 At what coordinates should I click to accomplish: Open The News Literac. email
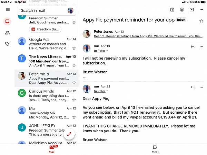47,61
